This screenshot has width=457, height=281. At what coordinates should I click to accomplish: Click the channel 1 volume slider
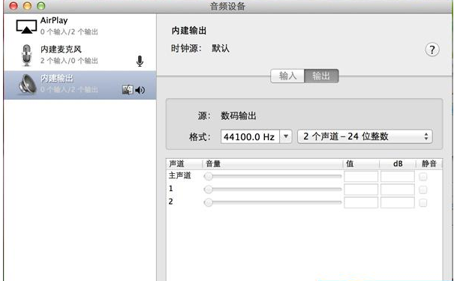coord(272,190)
